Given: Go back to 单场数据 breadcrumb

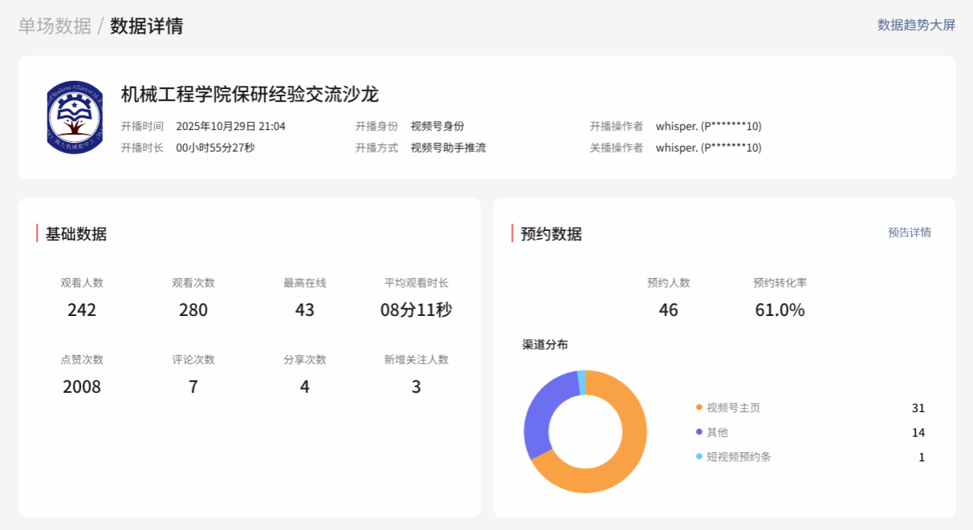Looking at the screenshot, I should tap(55, 26).
